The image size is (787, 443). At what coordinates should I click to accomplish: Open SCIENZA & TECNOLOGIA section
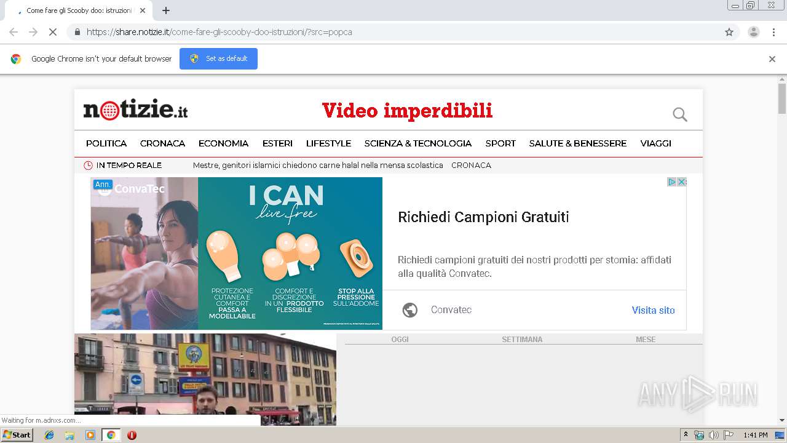pos(418,143)
